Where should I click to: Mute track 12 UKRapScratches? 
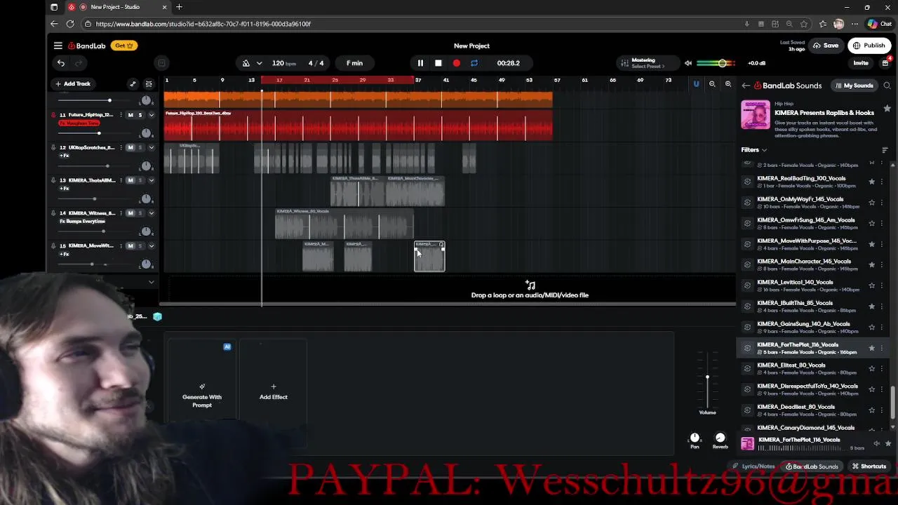click(130, 147)
